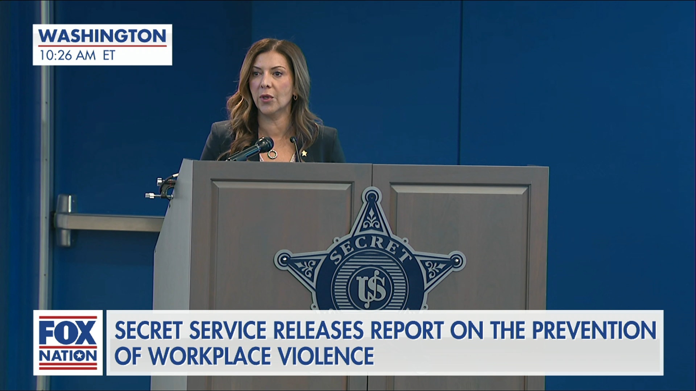Click the headline 'SECRET SERVICE RELEASES REPORT ON THE PREVENTION'

[x=385, y=330]
